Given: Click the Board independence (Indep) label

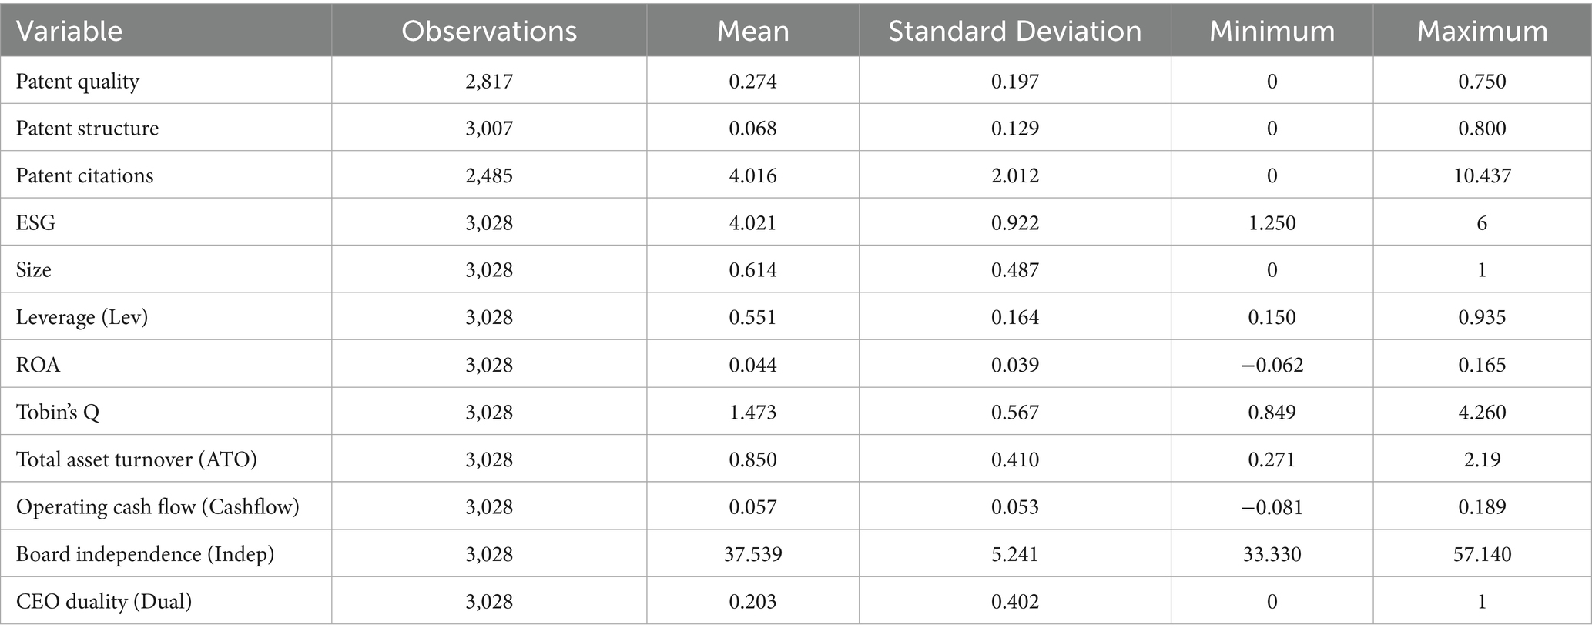Looking at the screenshot, I should coord(145,554).
